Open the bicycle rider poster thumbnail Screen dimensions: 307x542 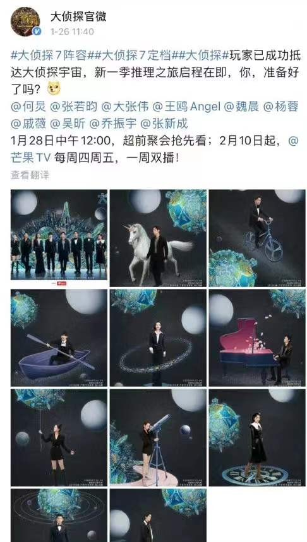tap(257, 238)
